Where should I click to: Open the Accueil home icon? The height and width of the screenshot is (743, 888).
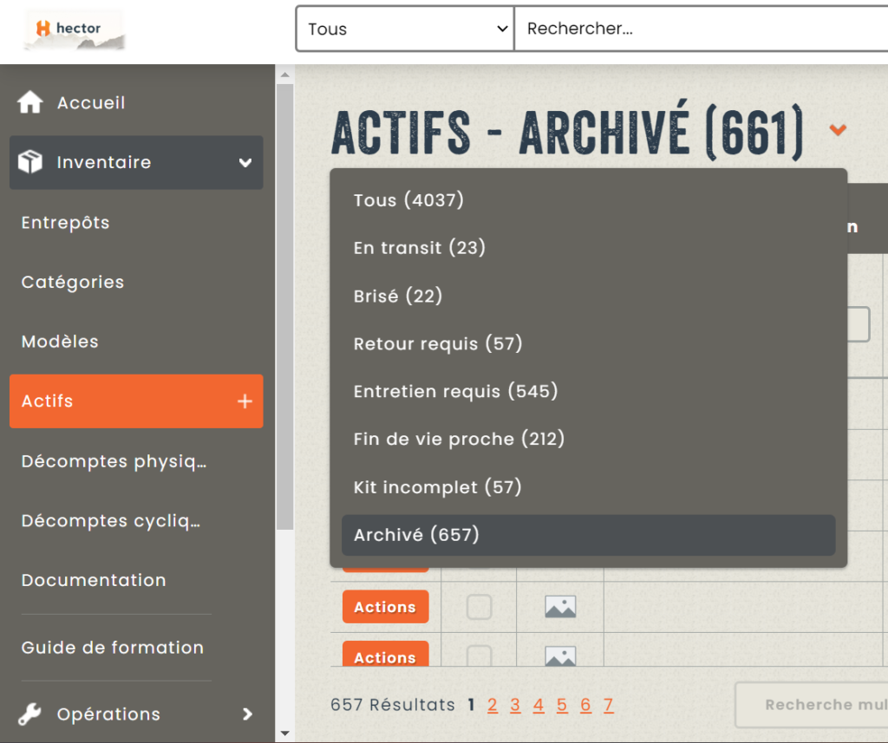pyautogui.click(x=30, y=102)
